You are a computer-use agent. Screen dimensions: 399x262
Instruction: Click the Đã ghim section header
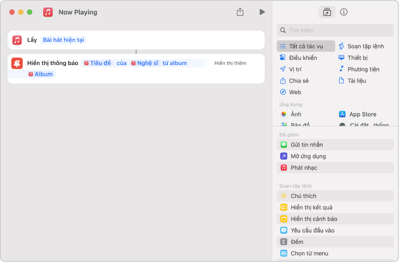point(289,135)
